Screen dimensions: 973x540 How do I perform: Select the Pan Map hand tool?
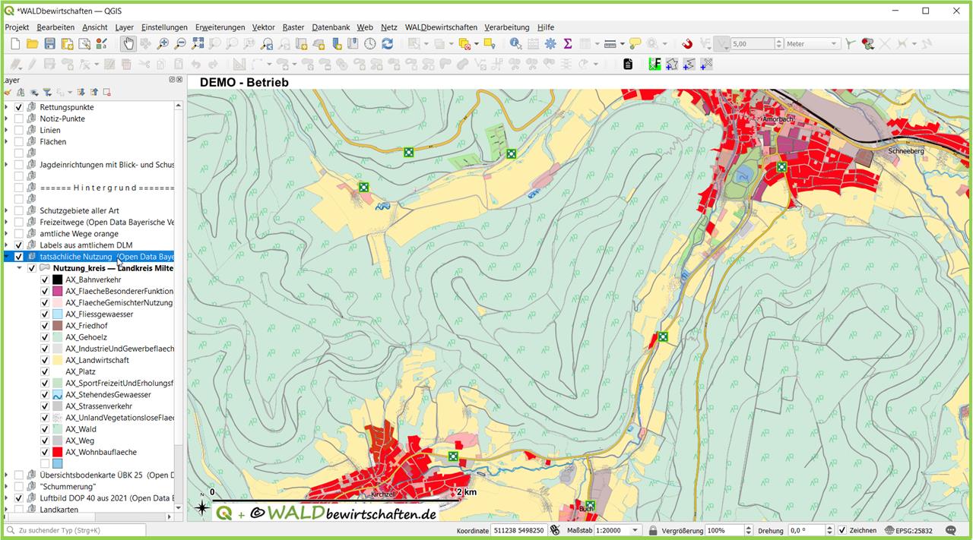(x=128, y=44)
